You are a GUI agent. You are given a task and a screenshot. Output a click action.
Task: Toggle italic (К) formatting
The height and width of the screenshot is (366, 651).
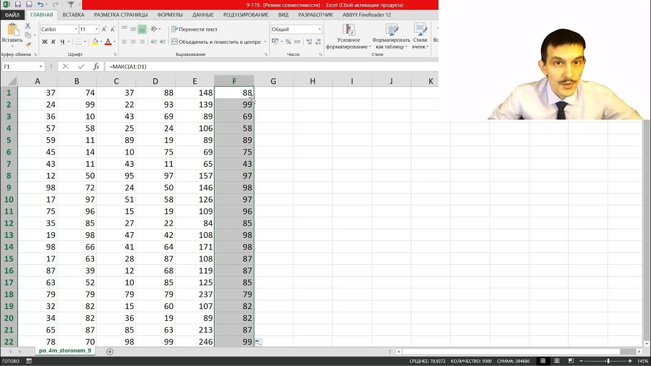pyautogui.click(x=53, y=42)
